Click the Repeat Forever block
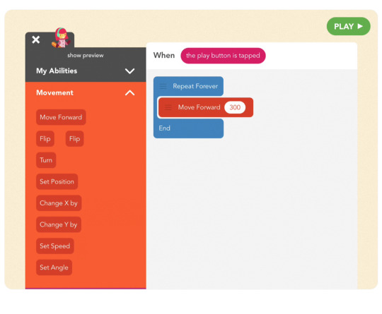 click(188, 86)
